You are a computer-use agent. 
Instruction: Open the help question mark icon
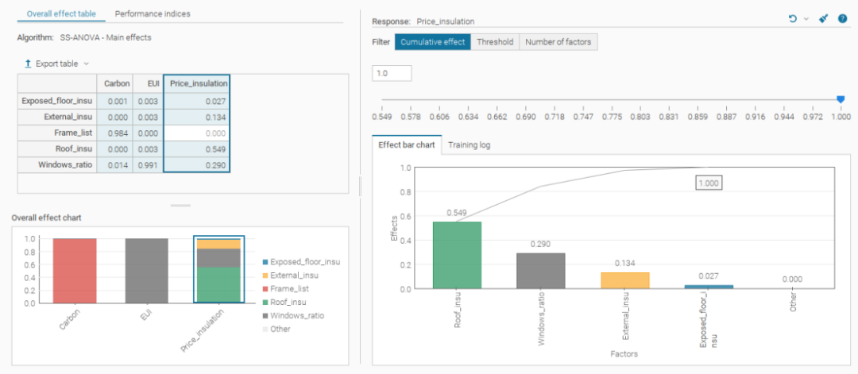coord(843,18)
